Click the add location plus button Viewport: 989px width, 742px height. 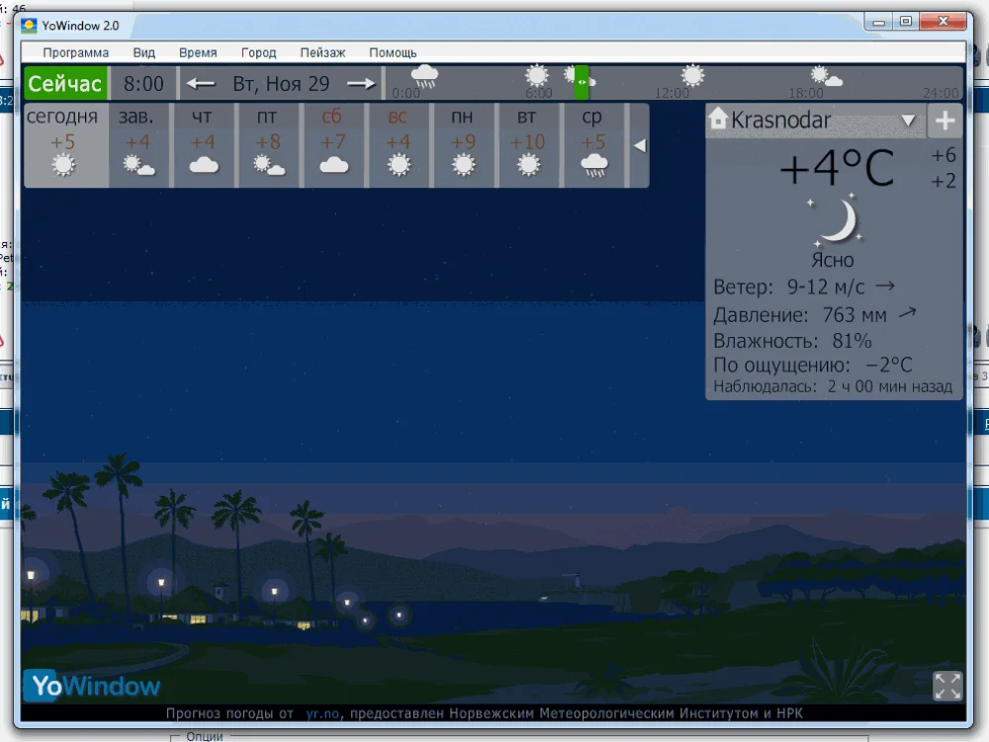(x=944, y=121)
